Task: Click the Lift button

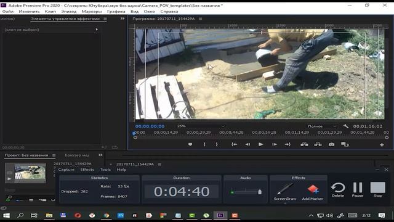Action: [x=304, y=144]
